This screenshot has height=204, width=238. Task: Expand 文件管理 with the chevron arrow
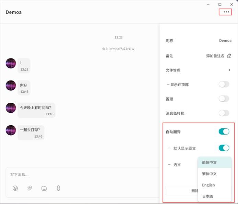229,70
